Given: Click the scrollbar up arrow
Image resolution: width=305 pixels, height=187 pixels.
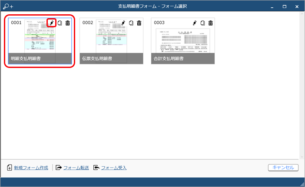Looking at the screenshot, I should 302,14.
